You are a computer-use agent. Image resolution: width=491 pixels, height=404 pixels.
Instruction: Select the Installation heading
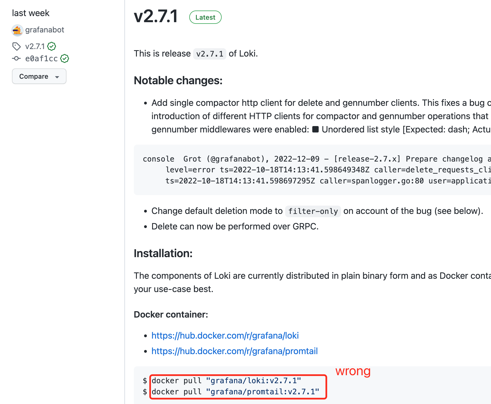(163, 253)
